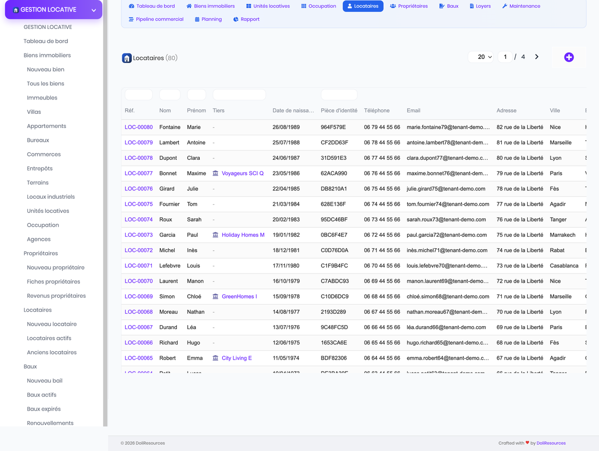Select Nouveau locataire in the sidebar
The height and width of the screenshot is (451, 599).
click(x=52, y=324)
